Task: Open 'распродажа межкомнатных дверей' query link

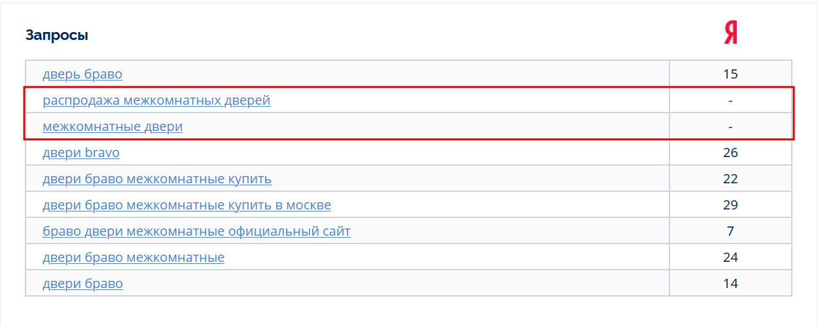Action: click(156, 100)
